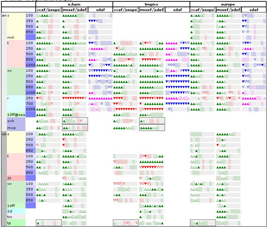Screen dimensions: 268x228
Task: Select the 'an' analysis section label
Action: click(x=4, y=16)
